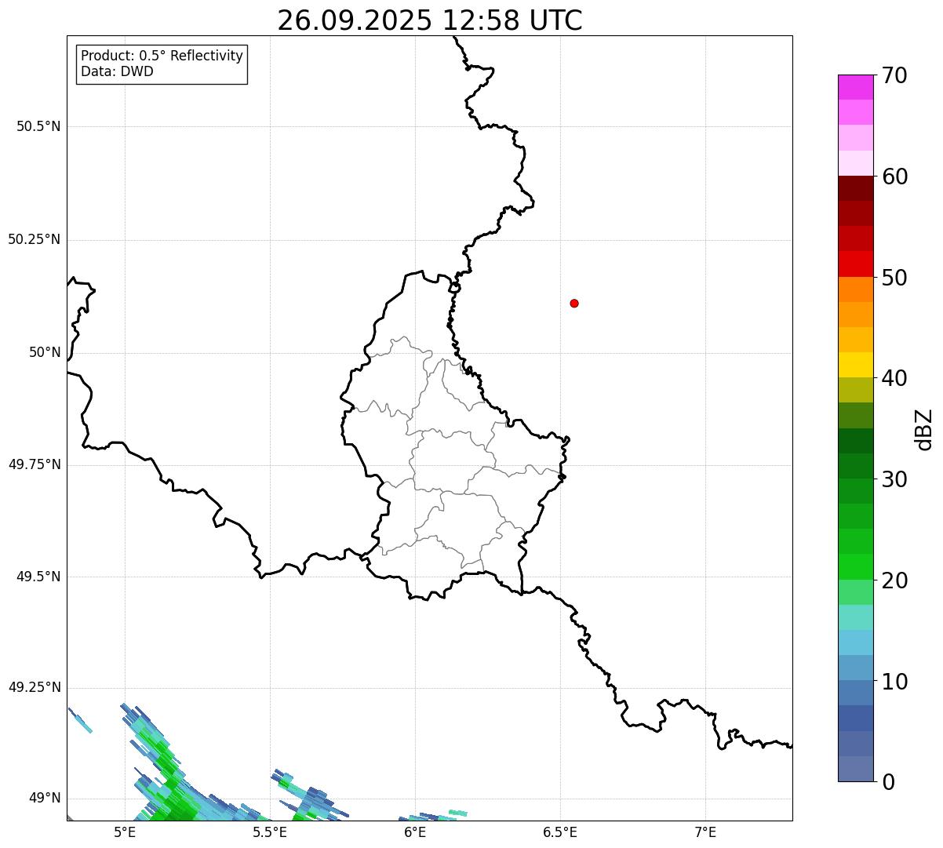This screenshot has width=943, height=848.
Task: Click the red station marker dot
Action: click(x=574, y=303)
